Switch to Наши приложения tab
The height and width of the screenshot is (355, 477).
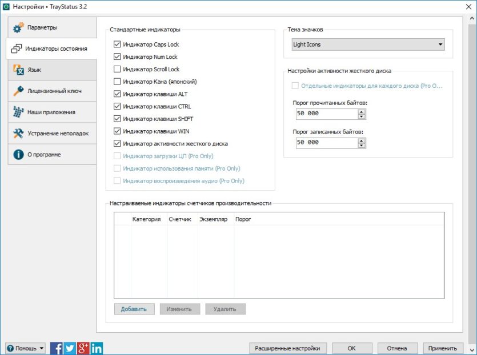[52, 112]
